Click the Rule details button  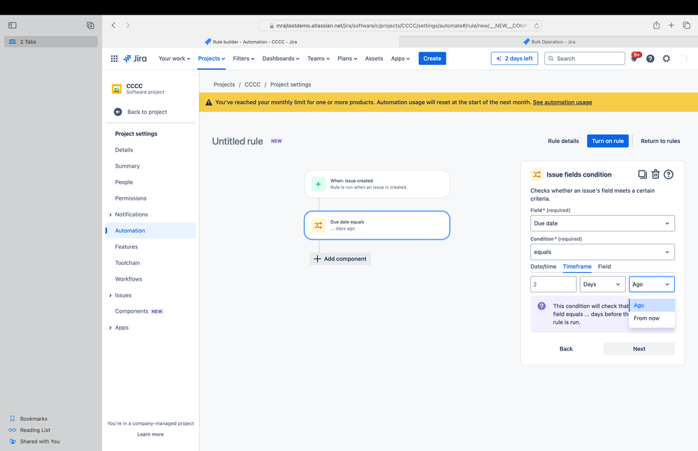click(563, 141)
